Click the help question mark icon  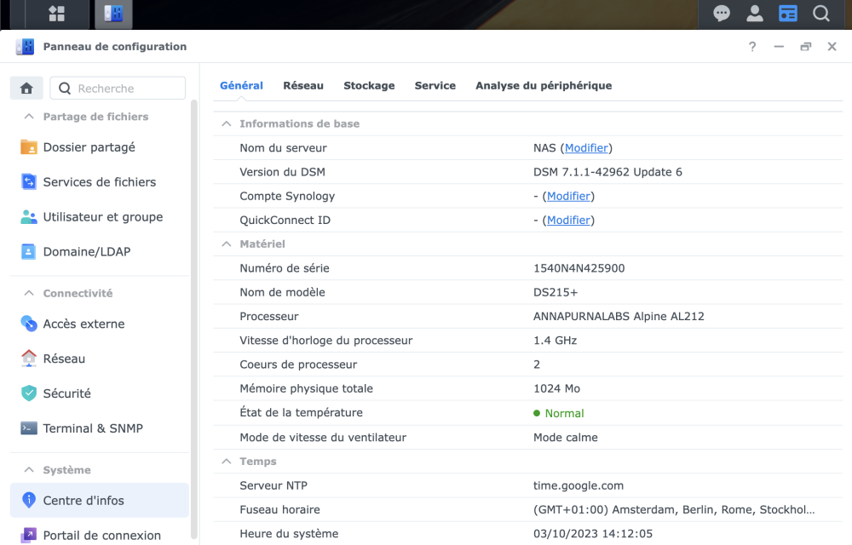pos(752,47)
